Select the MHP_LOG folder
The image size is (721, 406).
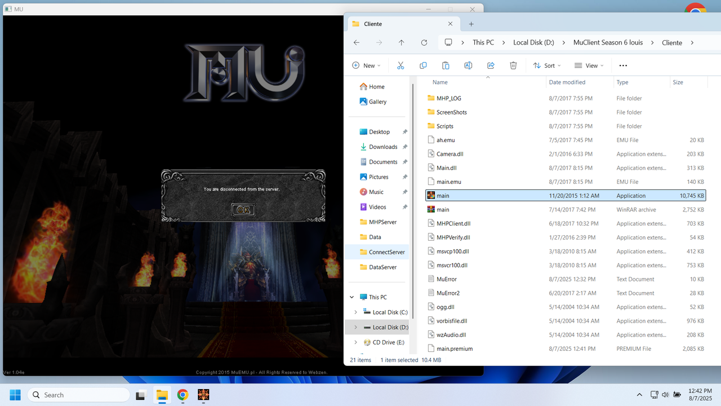point(566,98)
